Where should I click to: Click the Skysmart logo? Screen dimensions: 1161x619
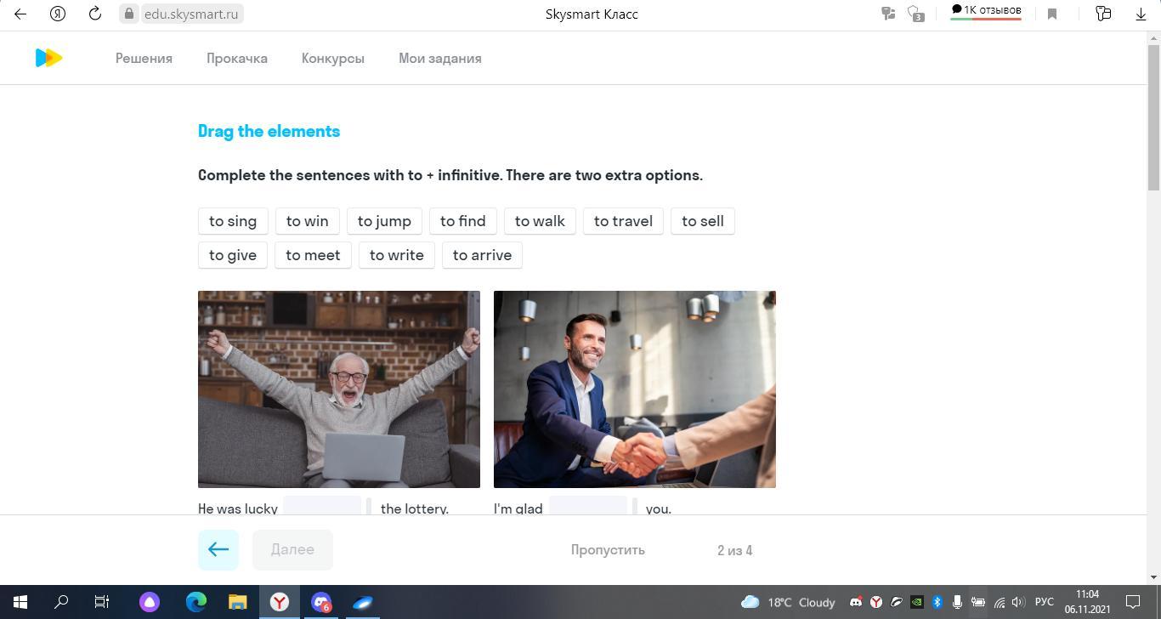(48, 58)
